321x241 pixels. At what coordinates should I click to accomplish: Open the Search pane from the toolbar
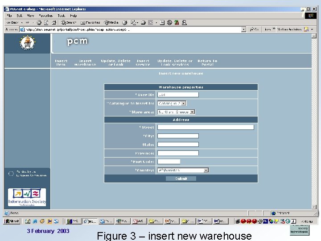[68, 23]
